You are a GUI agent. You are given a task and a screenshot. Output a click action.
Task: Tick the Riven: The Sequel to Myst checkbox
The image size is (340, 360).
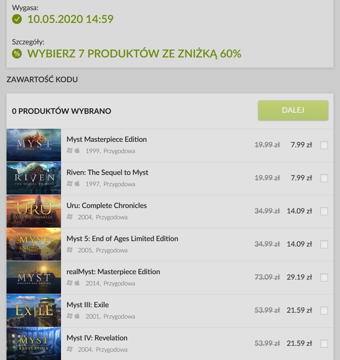324,178
